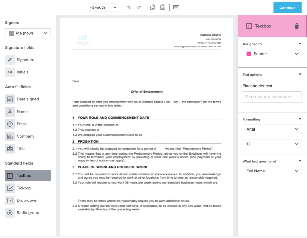This screenshot has width=307, height=238.
Task: Click the redo arrow in the toolbar
Action: pos(139,7)
